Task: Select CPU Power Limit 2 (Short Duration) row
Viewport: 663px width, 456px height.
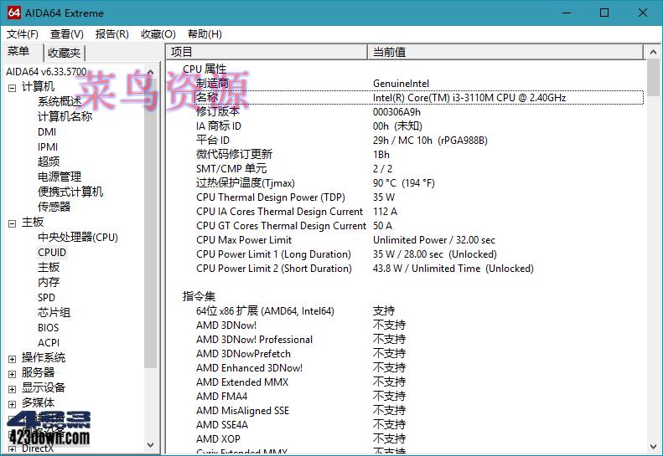Action: coord(418,268)
